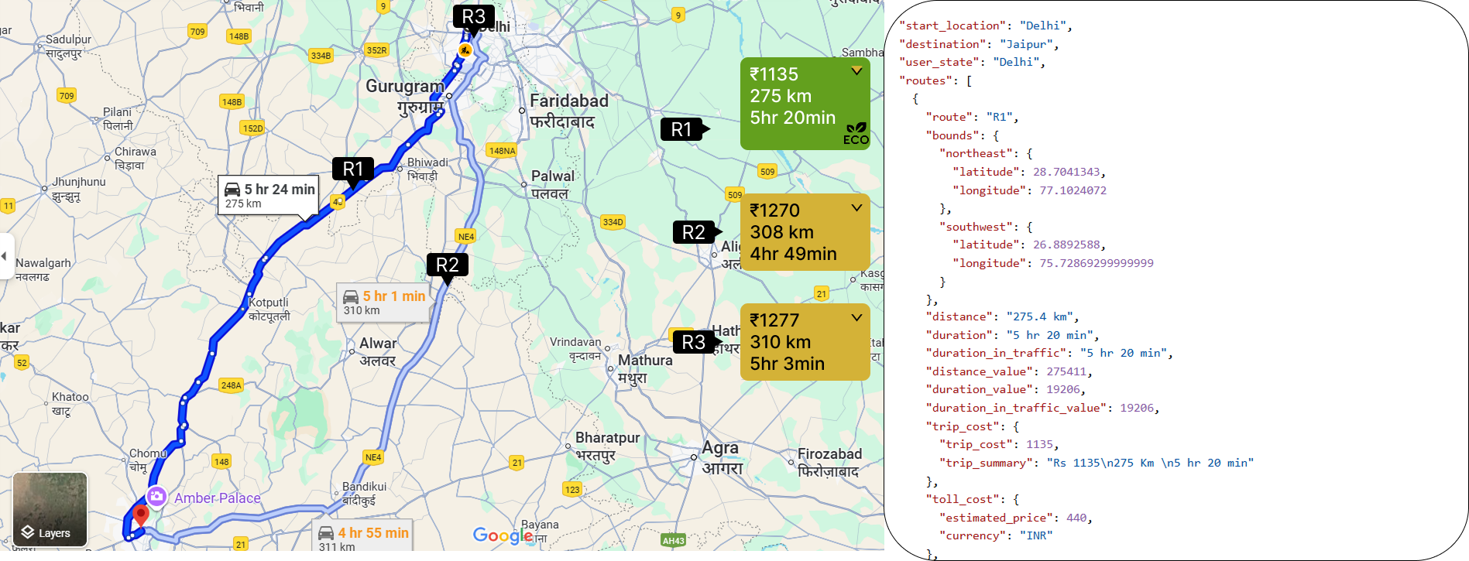
Task: Click the Google logo on the map
Action: click(x=503, y=535)
